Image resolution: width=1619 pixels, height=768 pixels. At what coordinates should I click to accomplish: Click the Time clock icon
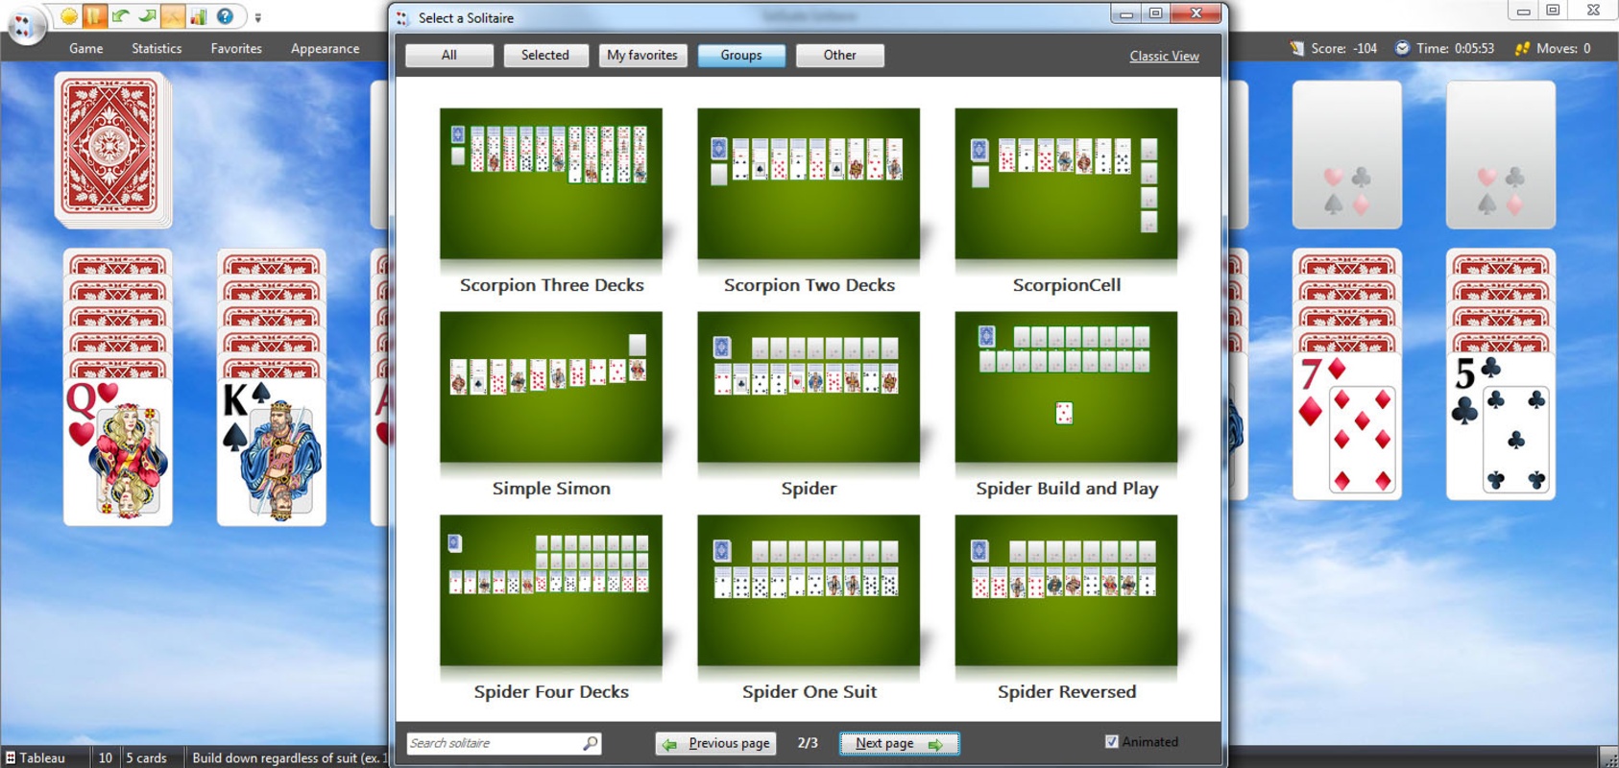[1402, 48]
